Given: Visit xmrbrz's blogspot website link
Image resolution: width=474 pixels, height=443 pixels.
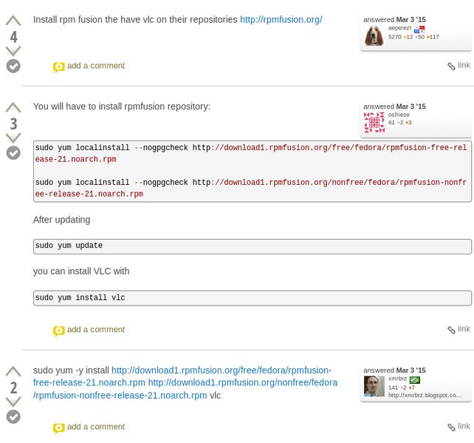Looking at the screenshot, I should coord(425,395).
